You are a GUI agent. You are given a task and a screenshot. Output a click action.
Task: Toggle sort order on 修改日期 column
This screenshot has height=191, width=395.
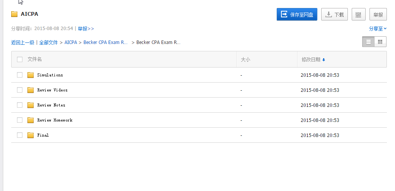coord(313,59)
